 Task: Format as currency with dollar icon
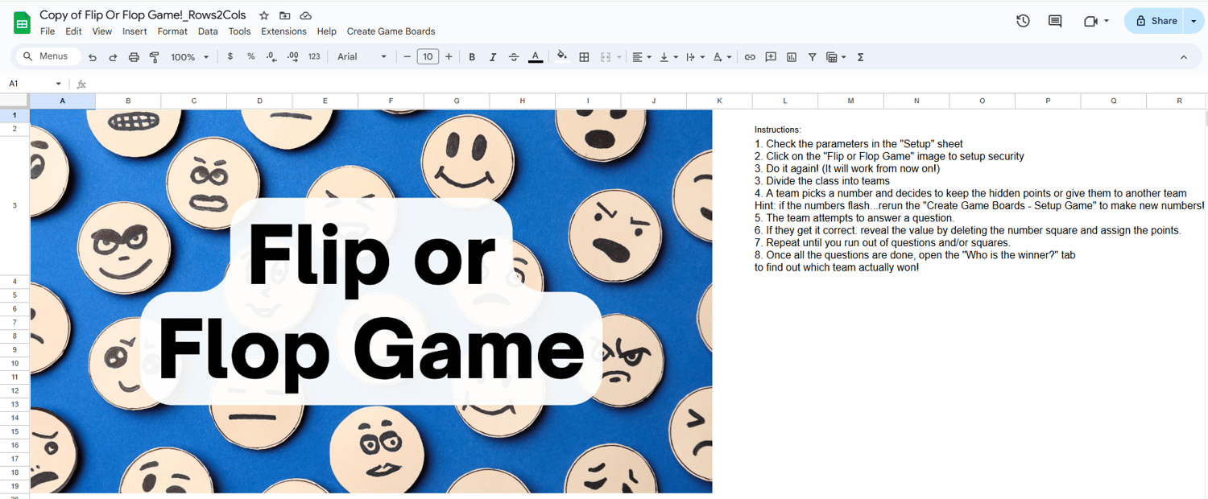(230, 57)
